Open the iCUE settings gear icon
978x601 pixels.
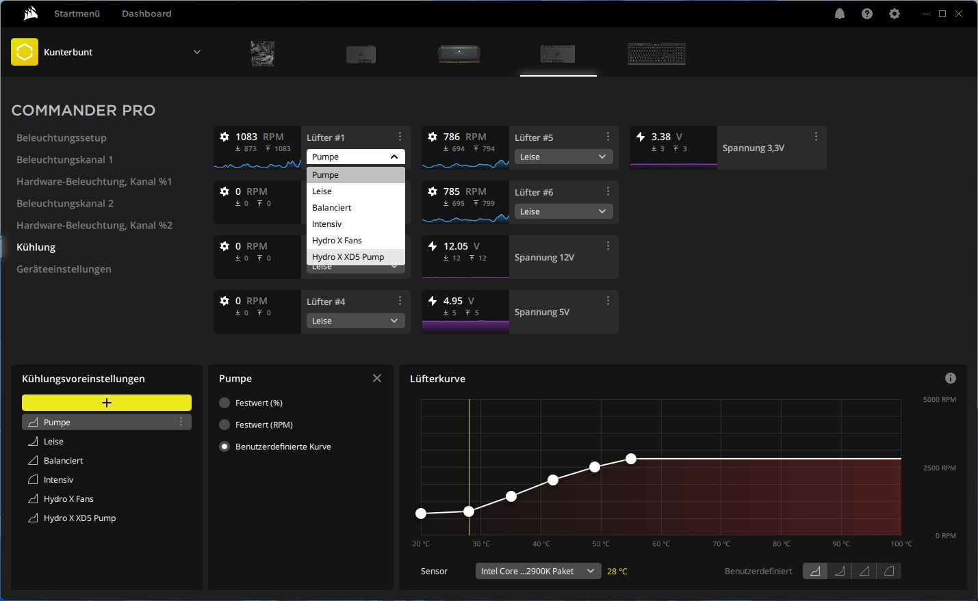(x=895, y=14)
